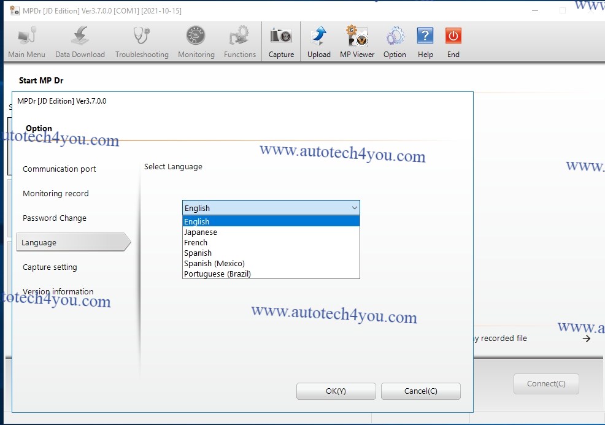This screenshot has height=425, width=605.
Task: Open the Communication port settings tab
Action: click(60, 169)
